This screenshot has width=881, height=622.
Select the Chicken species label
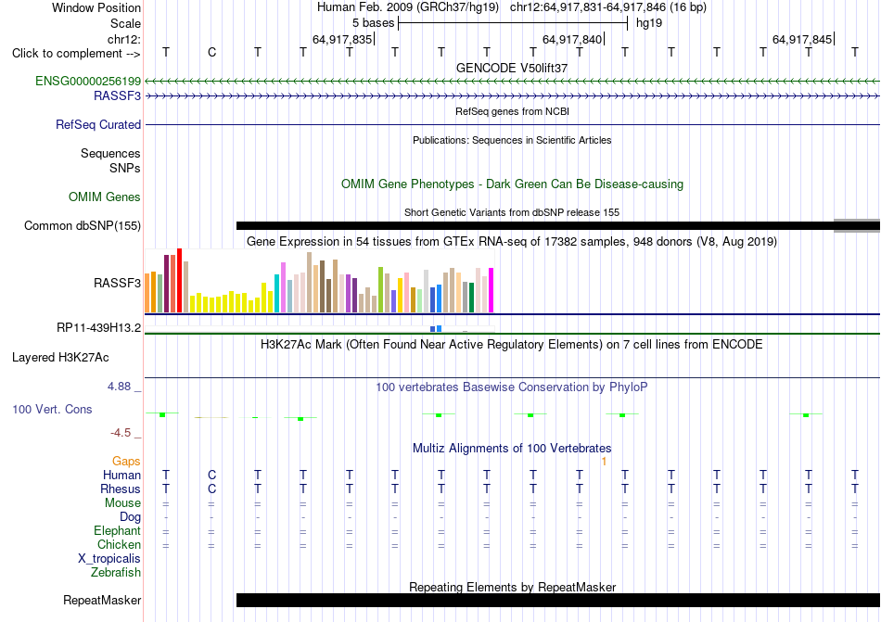(x=119, y=544)
